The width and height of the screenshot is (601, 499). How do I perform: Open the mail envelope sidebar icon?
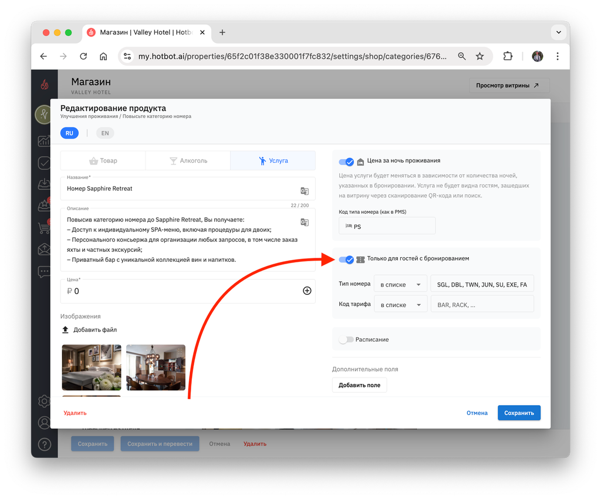click(44, 249)
